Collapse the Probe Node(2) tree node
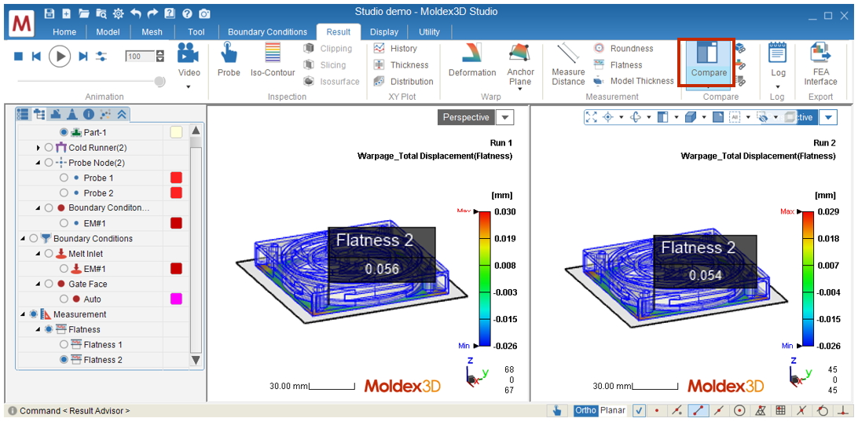Image resolution: width=858 pixels, height=422 pixels. point(38,163)
